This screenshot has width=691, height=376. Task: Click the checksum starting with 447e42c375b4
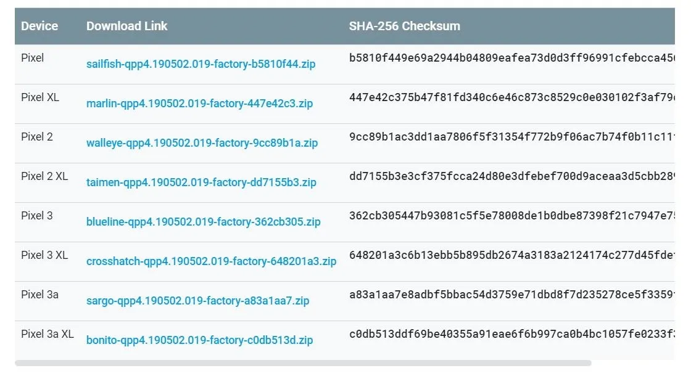click(511, 97)
